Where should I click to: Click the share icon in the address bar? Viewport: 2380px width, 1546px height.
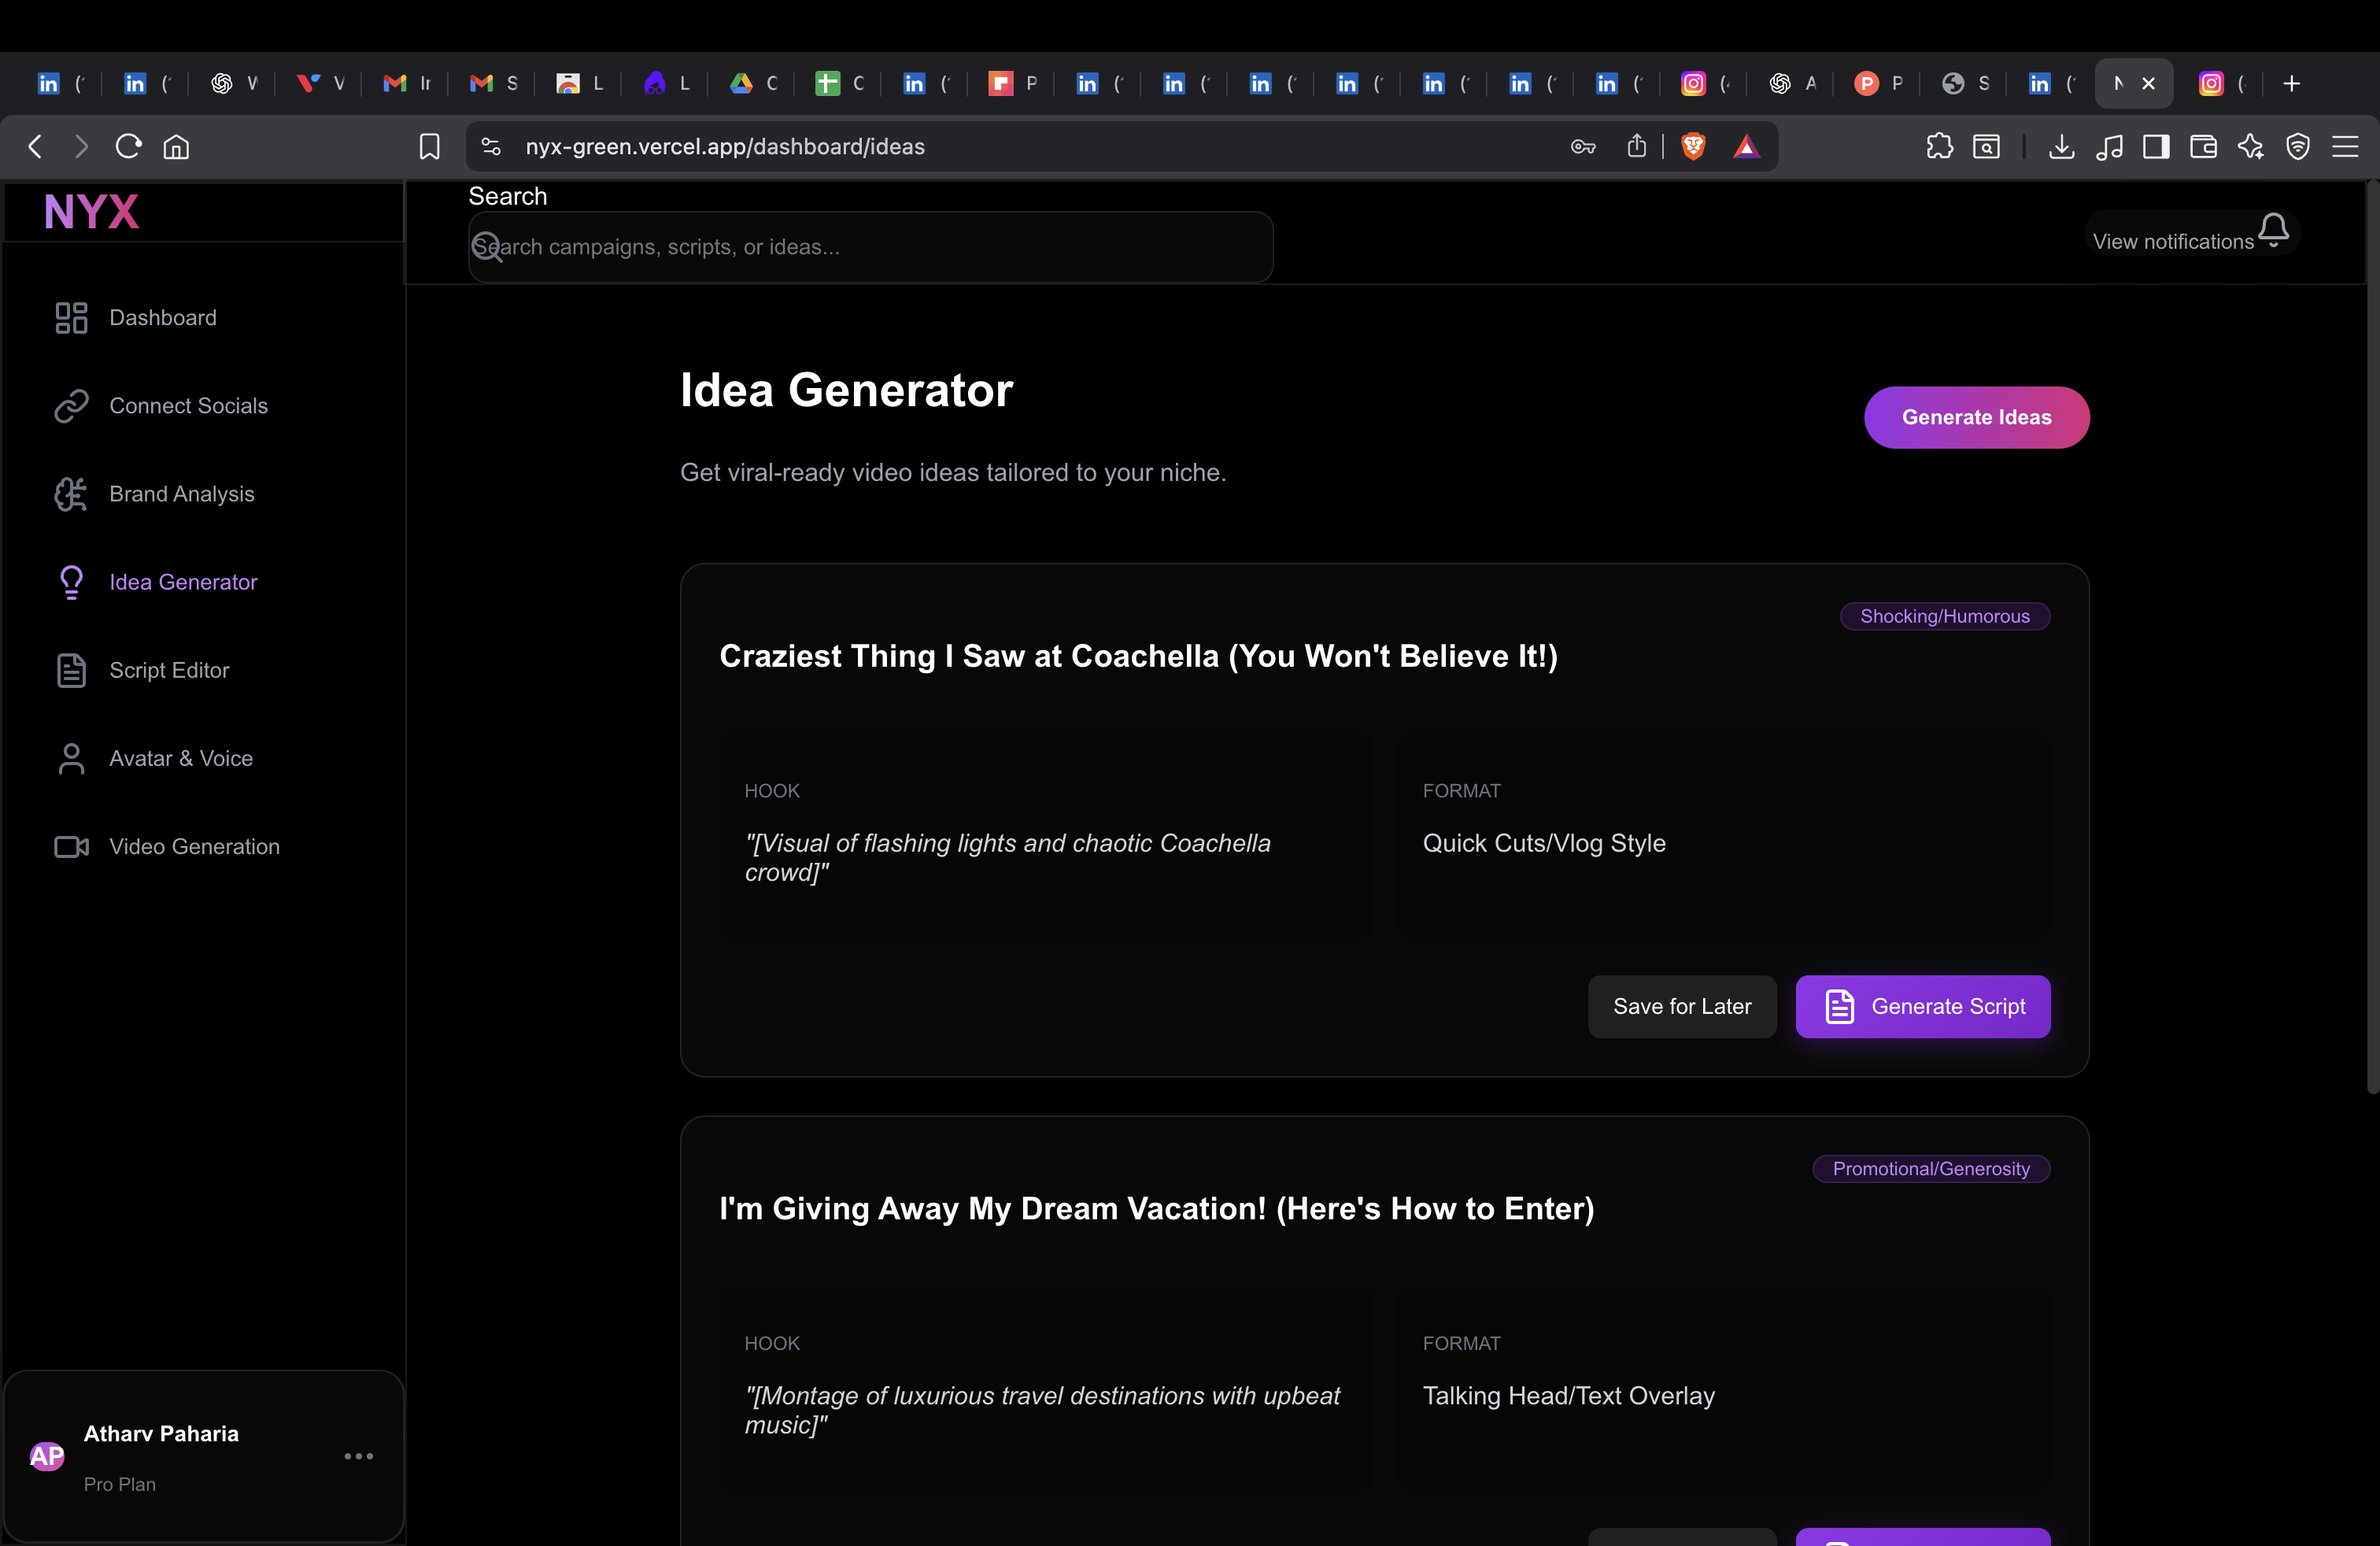click(1636, 146)
